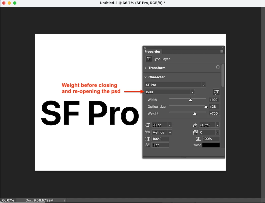Screen dimensions: 265x203
Task: Click the kerning V/A icon beside Metrics
Action: tap(147, 132)
